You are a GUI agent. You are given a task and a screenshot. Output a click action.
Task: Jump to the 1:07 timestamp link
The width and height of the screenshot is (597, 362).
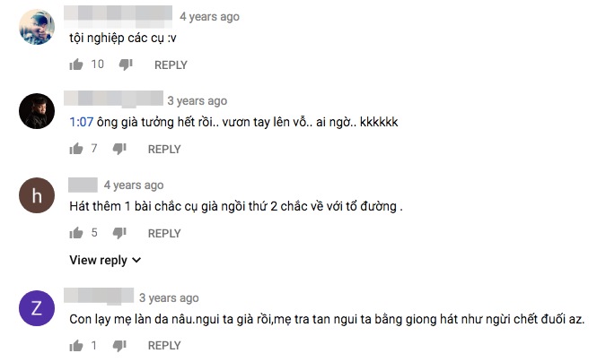(x=81, y=122)
